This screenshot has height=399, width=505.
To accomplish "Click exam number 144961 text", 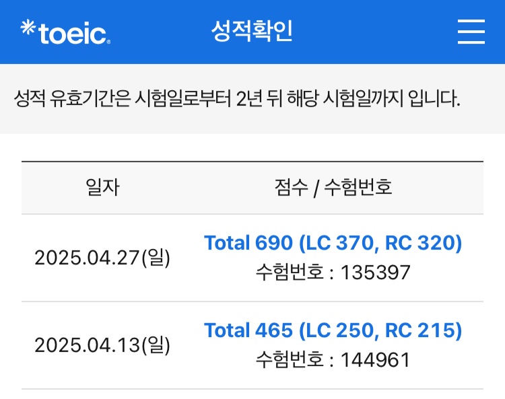I will (375, 360).
